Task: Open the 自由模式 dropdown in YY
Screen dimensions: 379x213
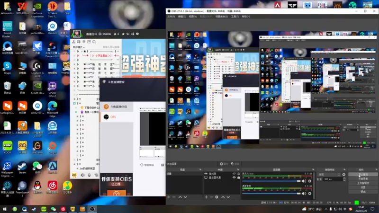Action: pyautogui.click(x=79, y=47)
